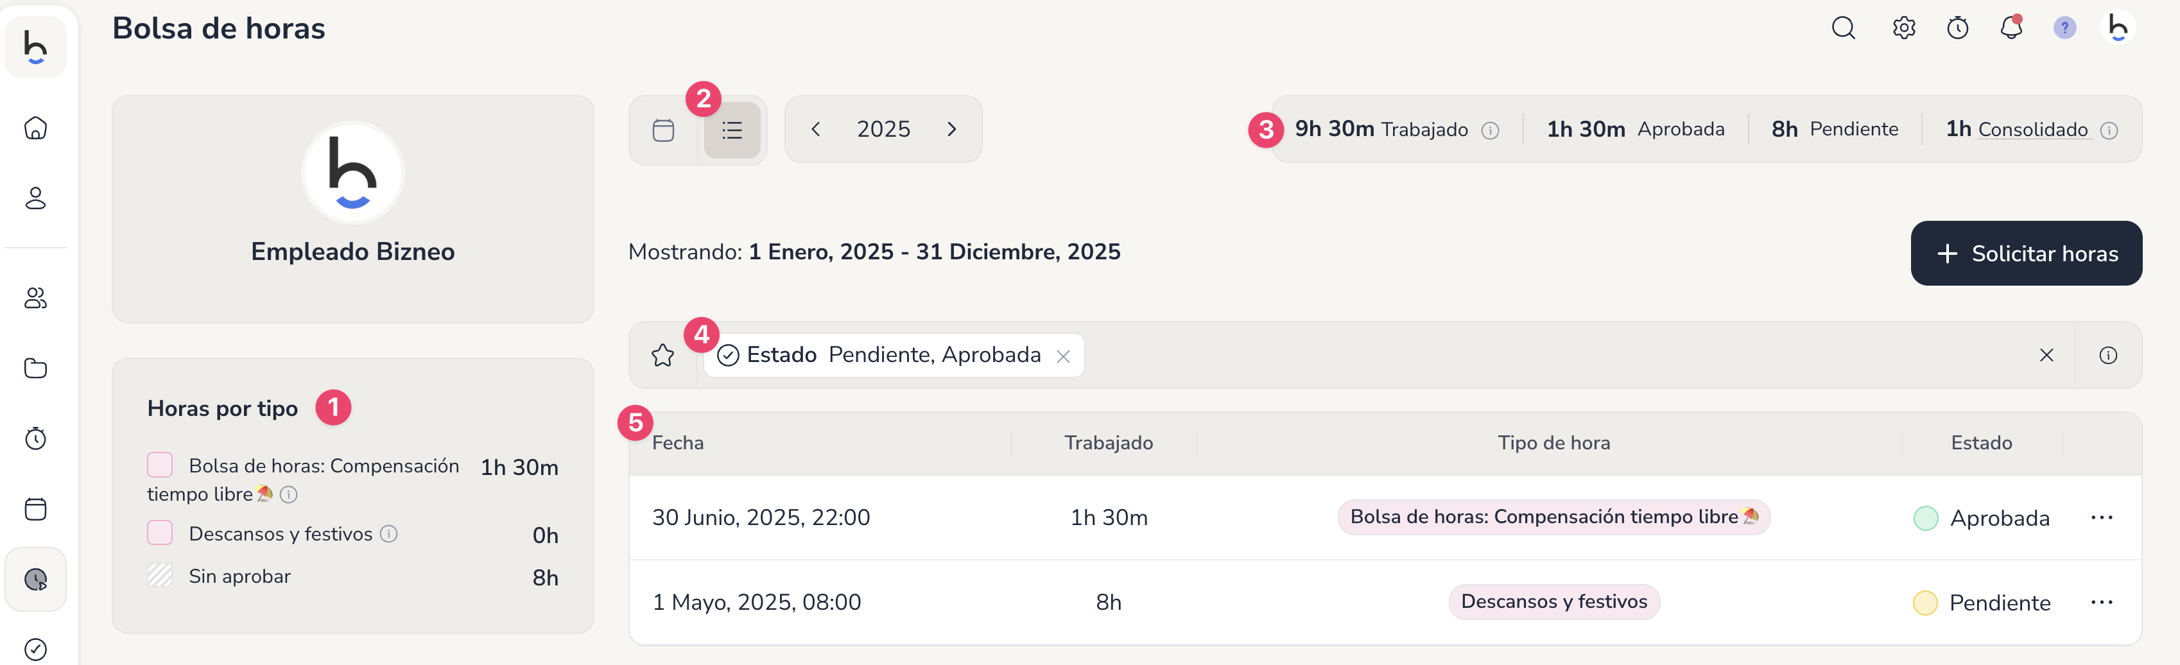Mark filter as favorite with star icon
The width and height of the screenshot is (2180, 665).
coord(662,356)
